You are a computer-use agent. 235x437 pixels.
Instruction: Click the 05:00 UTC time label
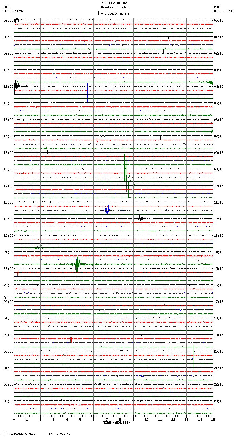[x=9, y=385]
